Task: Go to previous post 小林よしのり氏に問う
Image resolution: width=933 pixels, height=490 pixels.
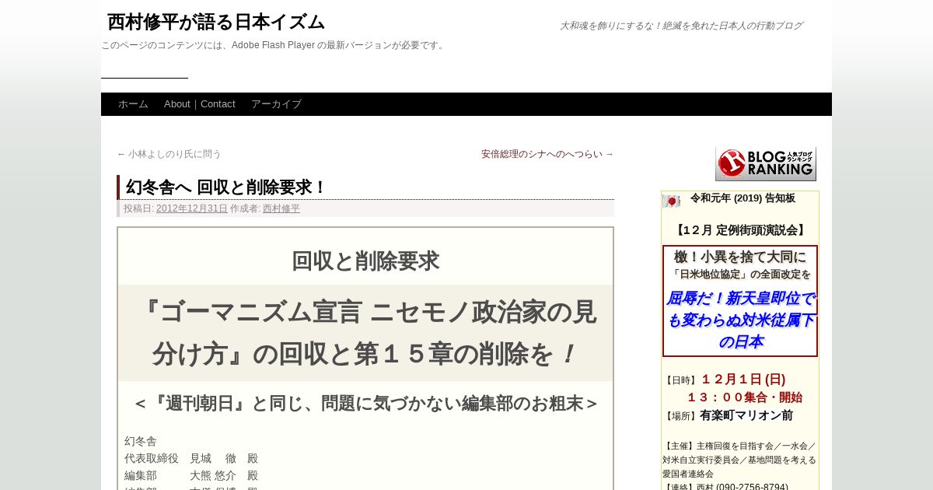Action: [169, 154]
